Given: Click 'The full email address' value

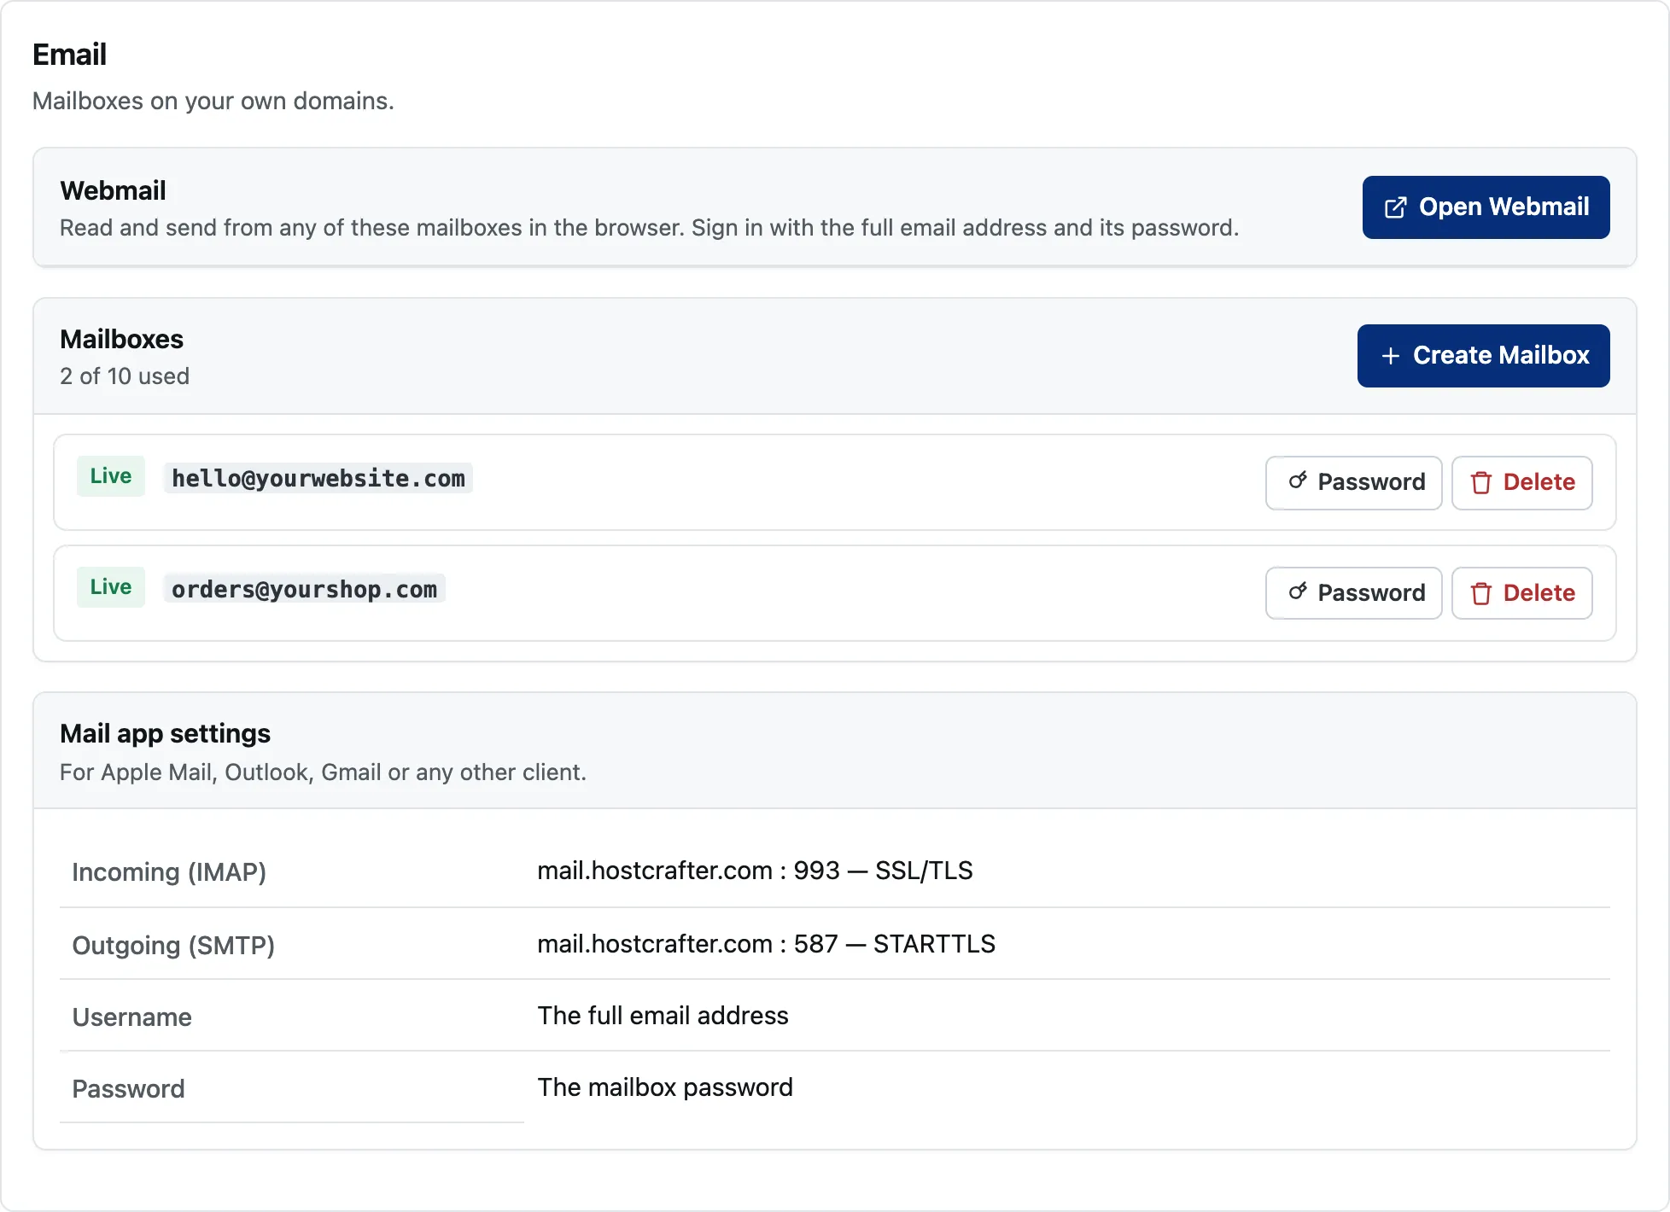Looking at the screenshot, I should [x=663, y=1016].
